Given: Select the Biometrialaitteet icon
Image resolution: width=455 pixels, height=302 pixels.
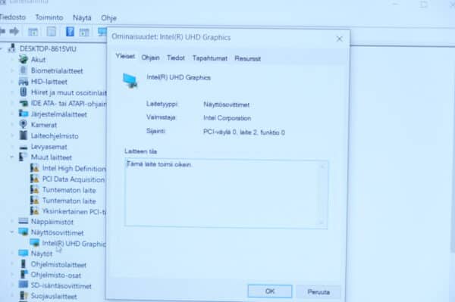Looking at the screenshot, I should [x=24, y=70].
